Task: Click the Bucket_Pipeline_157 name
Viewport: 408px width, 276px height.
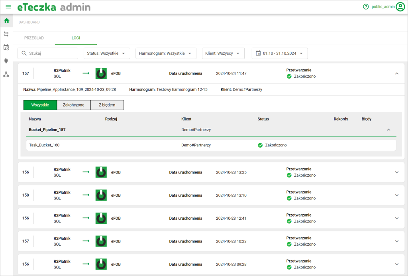Action: click(x=47, y=130)
